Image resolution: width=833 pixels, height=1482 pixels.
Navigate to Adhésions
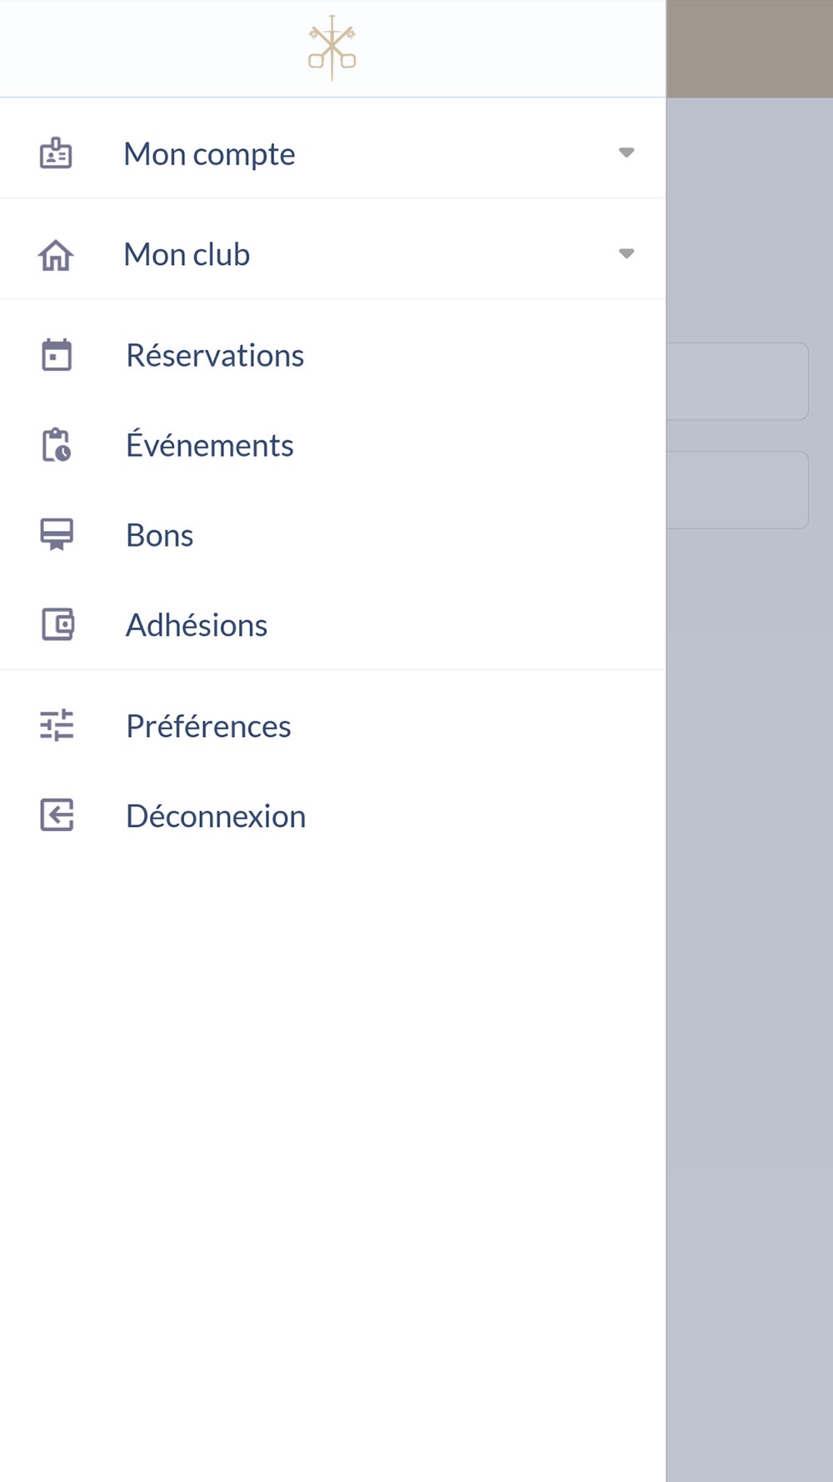[197, 625]
